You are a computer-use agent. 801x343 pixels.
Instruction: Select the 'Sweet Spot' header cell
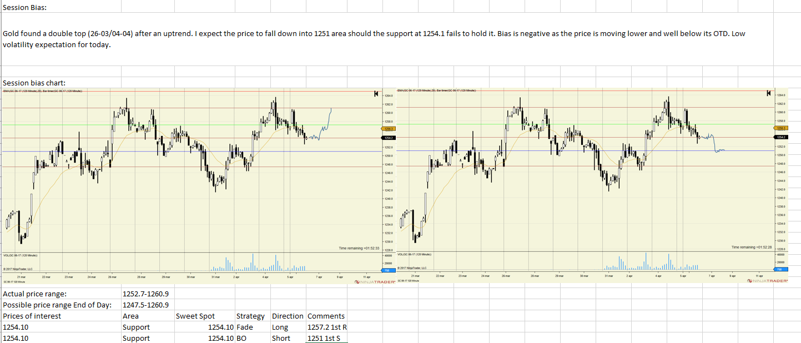point(204,316)
